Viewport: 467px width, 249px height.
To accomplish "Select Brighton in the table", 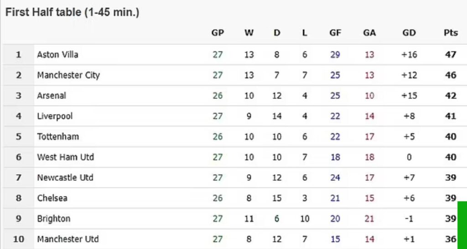I will tap(54, 219).
